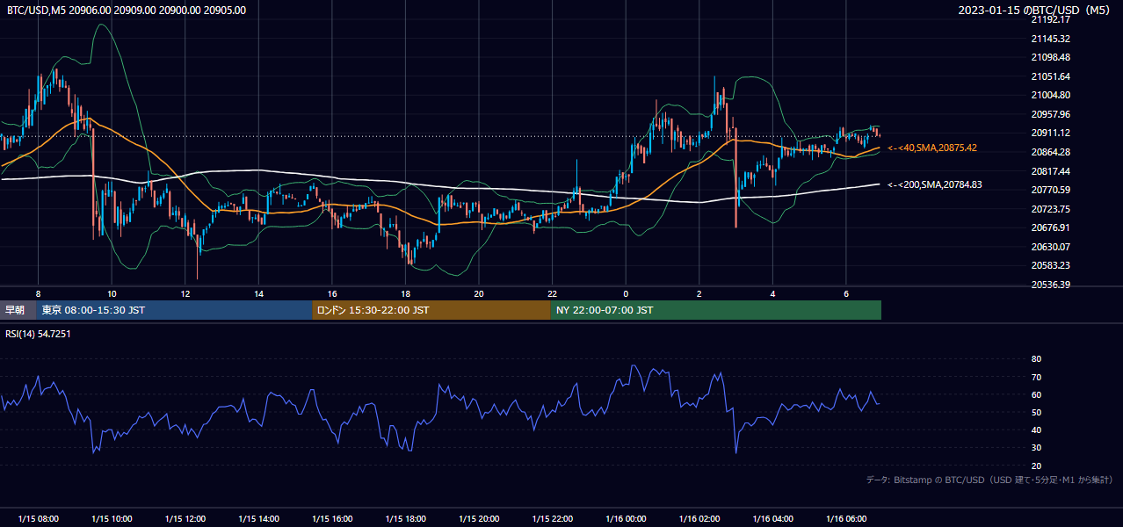The width and height of the screenshot is (1123, 527).
Task: Click hour tick 18 under price chart
Action: point(405,293)
